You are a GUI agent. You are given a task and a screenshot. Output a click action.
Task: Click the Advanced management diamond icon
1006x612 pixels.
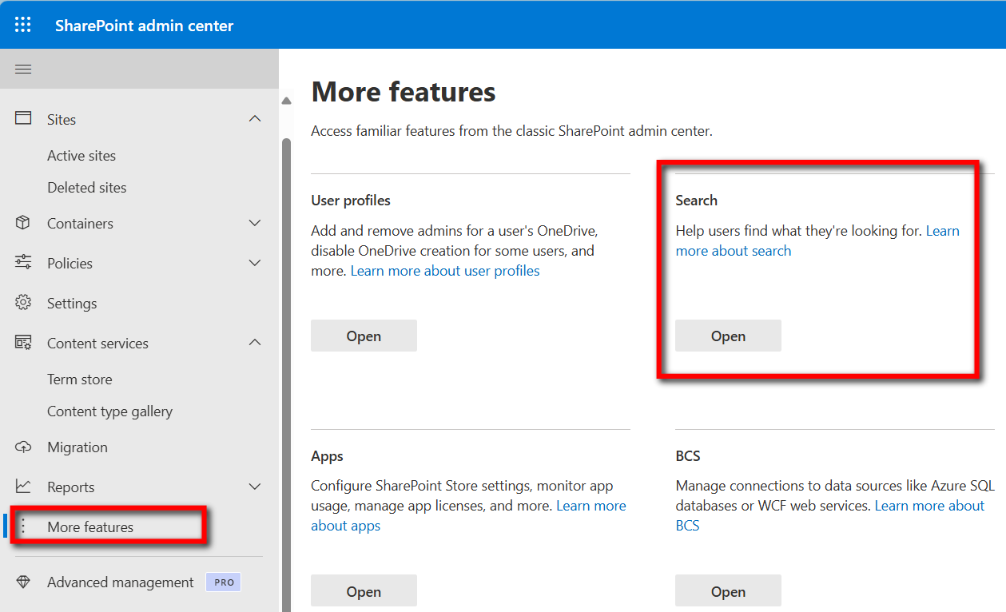coord(23,582)
